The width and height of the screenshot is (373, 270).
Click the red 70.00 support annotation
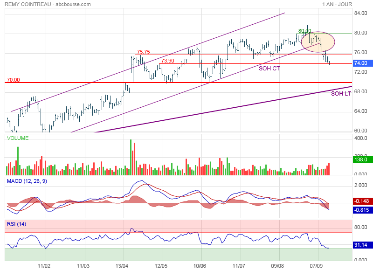[14, 80]
